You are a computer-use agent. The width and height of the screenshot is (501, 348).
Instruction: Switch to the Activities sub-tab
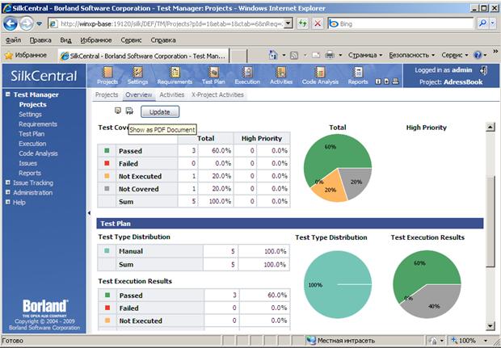(172, 94)
